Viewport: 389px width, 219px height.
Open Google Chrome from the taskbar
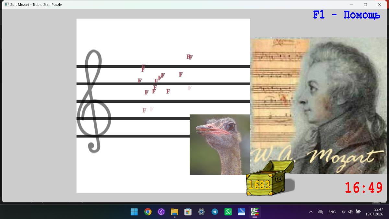pyautogui.click(x=148, y=212)
